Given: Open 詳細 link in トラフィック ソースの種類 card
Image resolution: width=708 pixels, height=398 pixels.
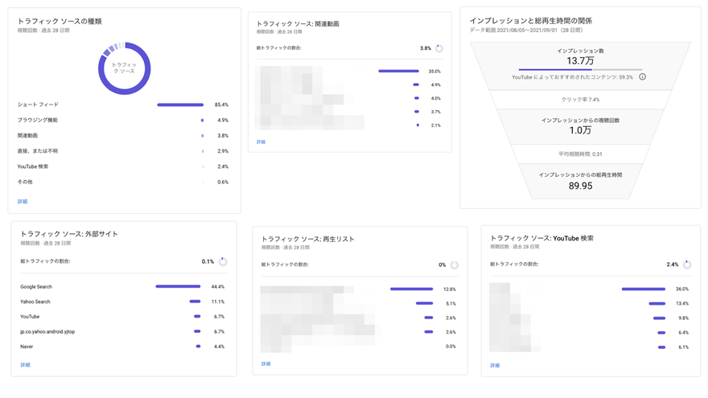Looking at the screenshot, I should point(23,202).
